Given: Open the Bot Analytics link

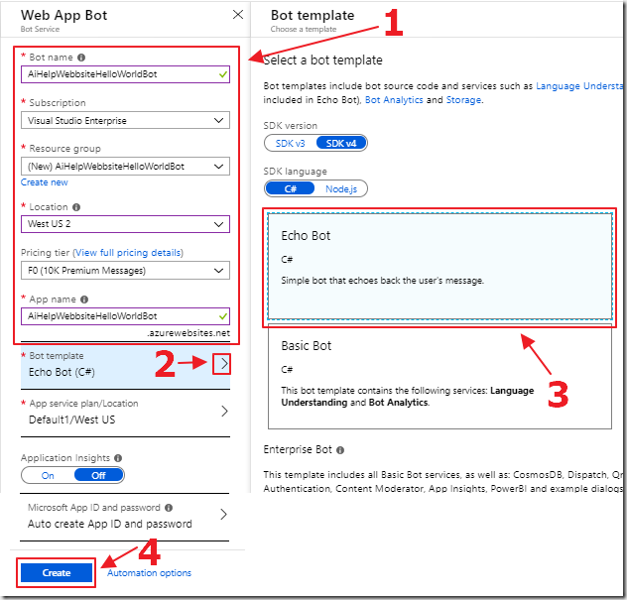Looking at the screenshot, I should tap(394, 100).
